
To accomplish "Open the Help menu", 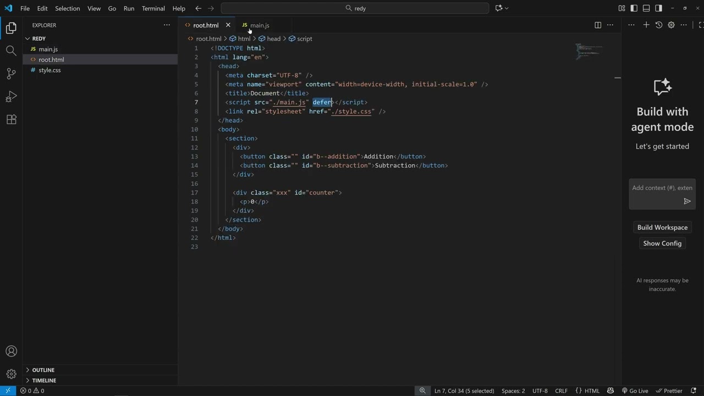I will coord(179,8).
